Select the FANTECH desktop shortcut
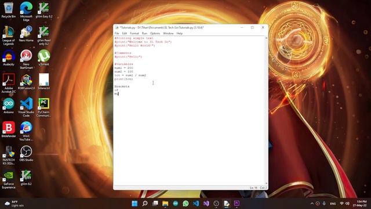Image resolution: width=371 pixels, height=209 pixels. pos(9,155)
